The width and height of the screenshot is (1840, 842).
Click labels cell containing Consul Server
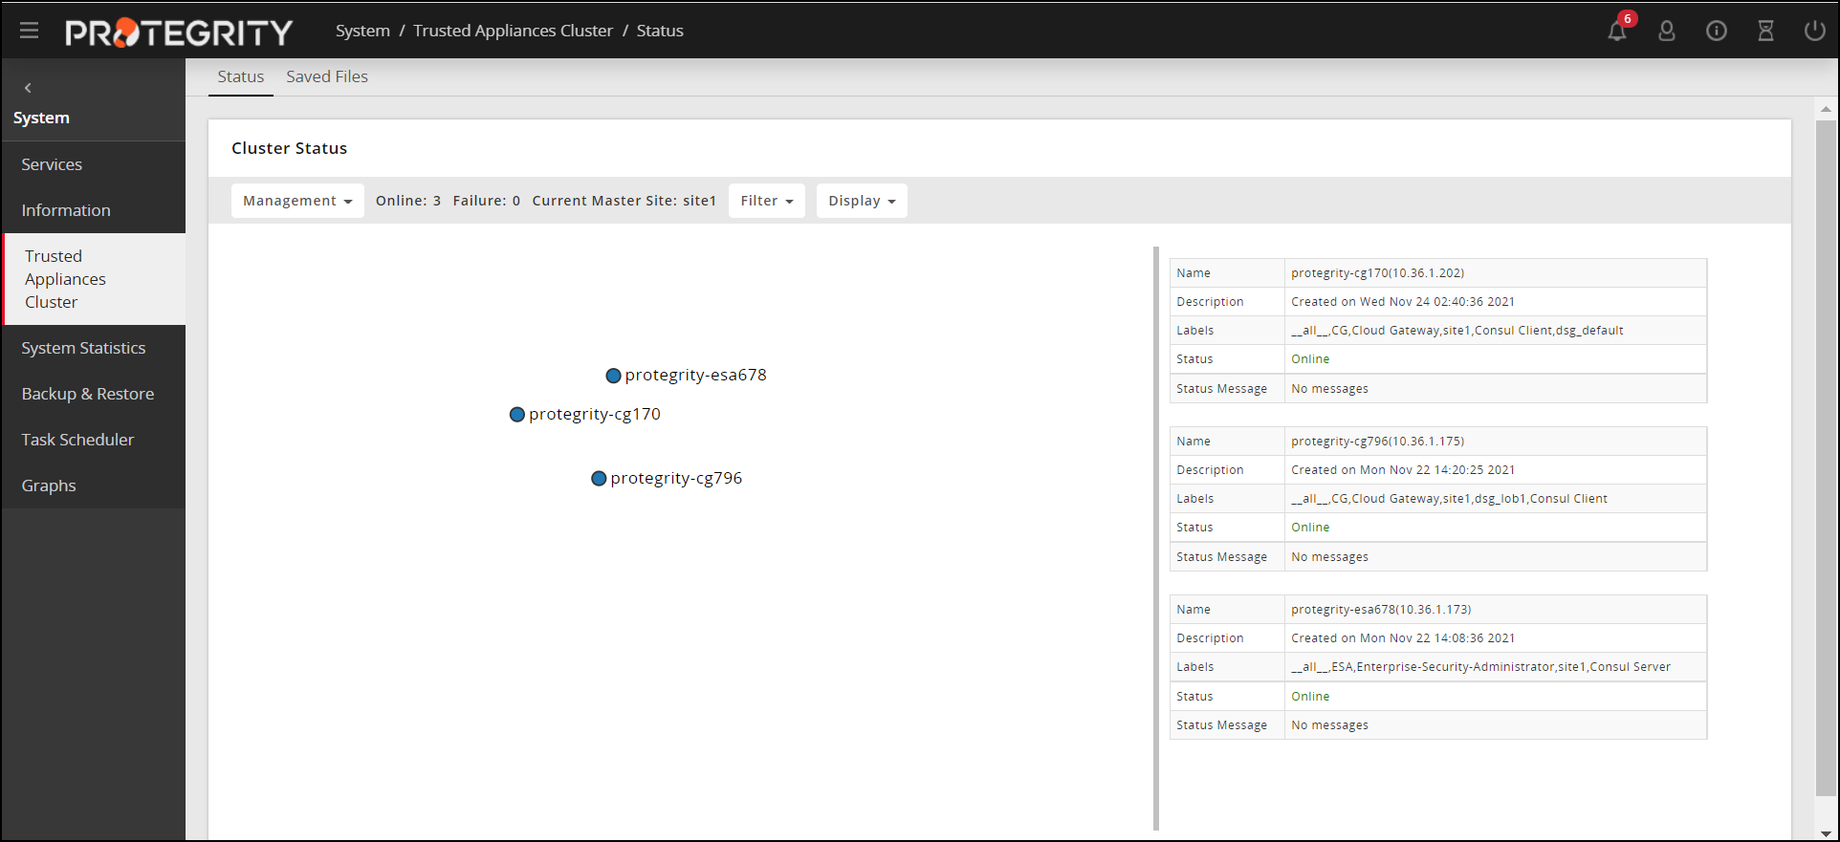click(x=1496, y=667)
